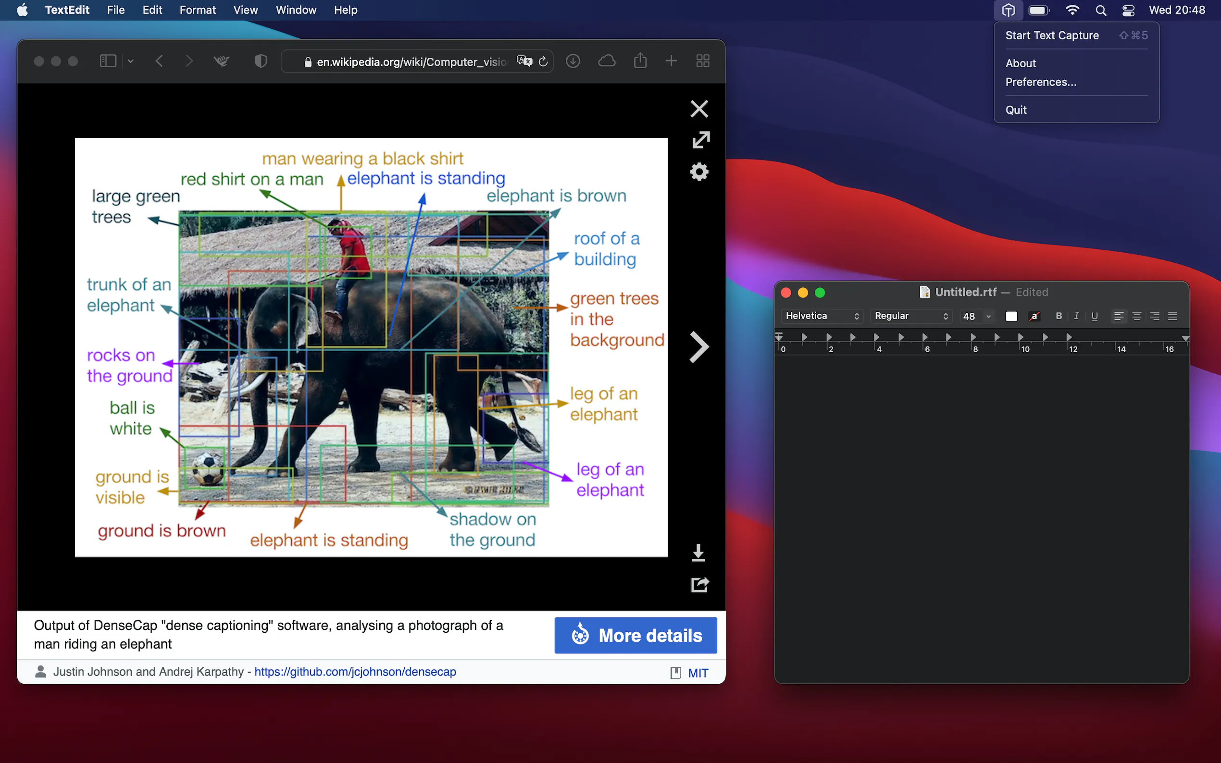Toggle underline formatting in TextEdit
The width and height of the screenshot is (1221, 763).
point(1094,316)
